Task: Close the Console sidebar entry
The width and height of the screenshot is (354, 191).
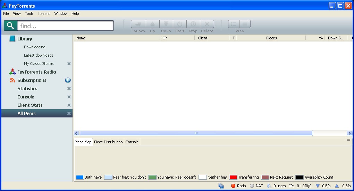Action: (69, 97)
